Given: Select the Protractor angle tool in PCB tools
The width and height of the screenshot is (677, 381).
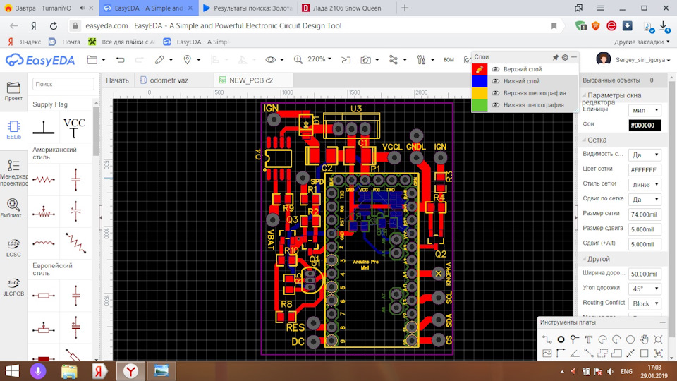Looking at the screenshot, I should coord(574,353).
